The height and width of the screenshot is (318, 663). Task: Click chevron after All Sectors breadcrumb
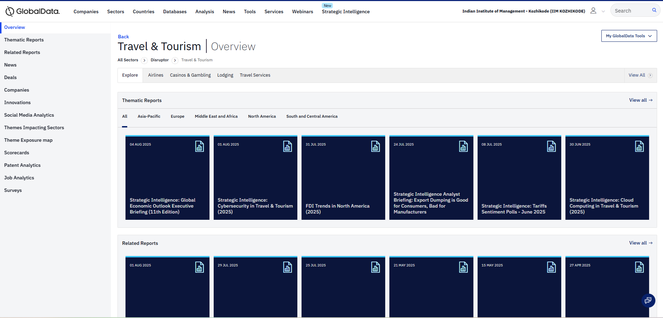pyautogui.click(x=144, y=60)
